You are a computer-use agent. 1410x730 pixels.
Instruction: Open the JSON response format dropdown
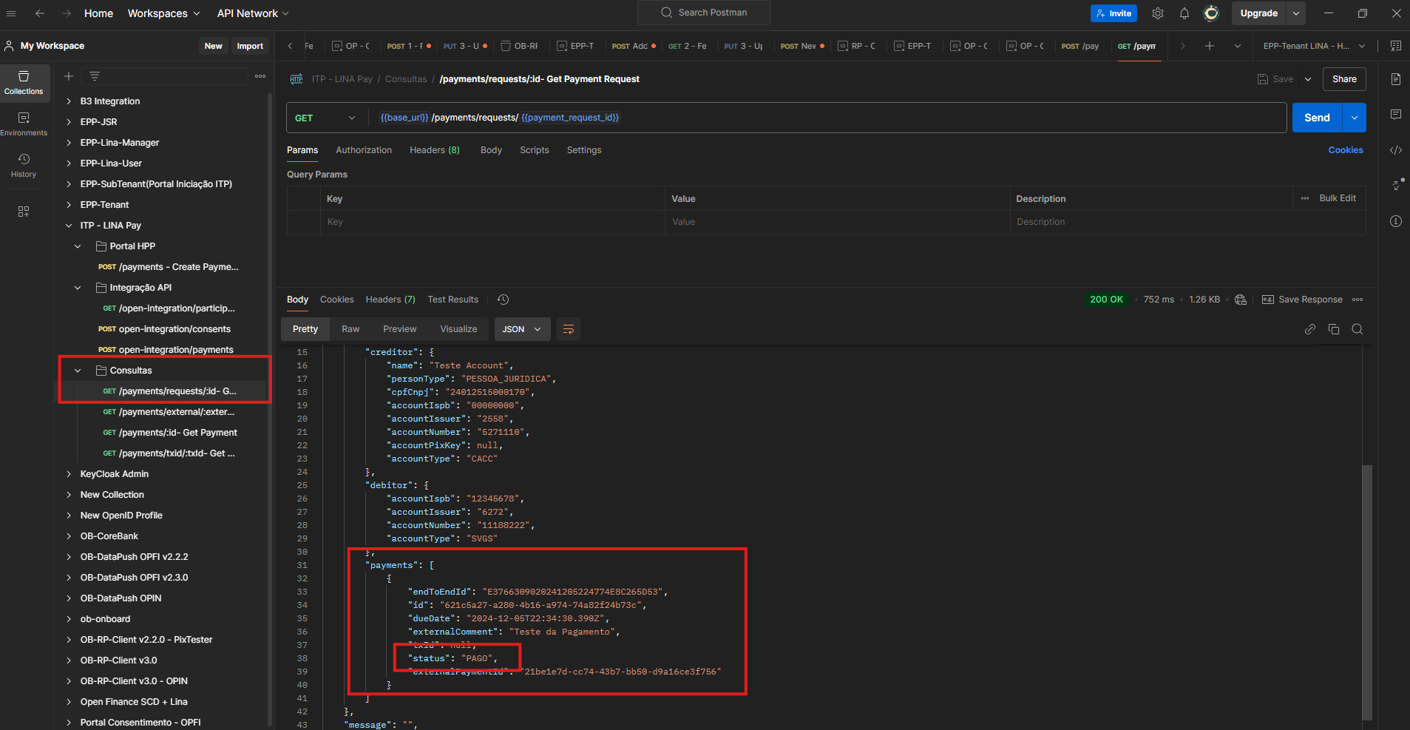point(522,329)
